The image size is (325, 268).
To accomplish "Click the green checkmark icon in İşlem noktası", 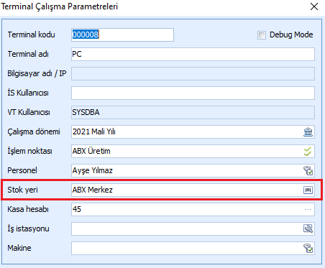I will click(x=308, y=152).
